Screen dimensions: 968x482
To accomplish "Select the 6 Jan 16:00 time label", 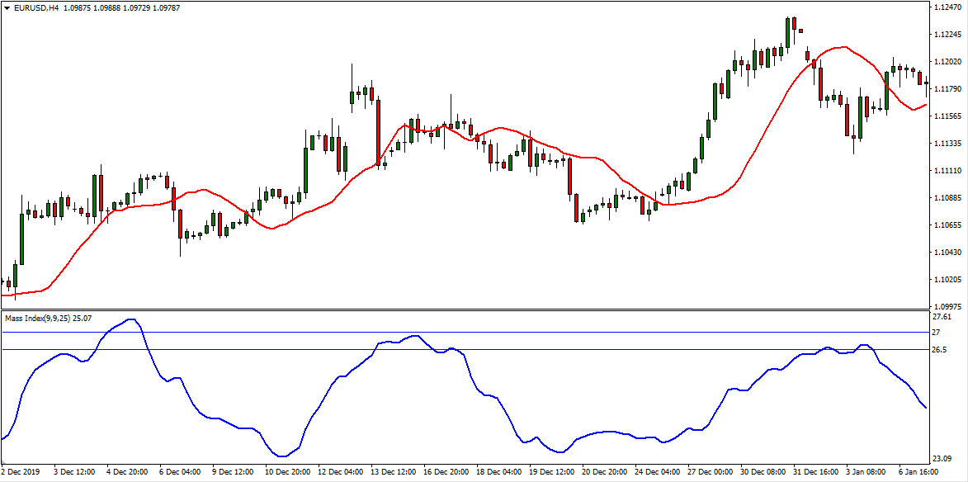I will click(918, 472).
